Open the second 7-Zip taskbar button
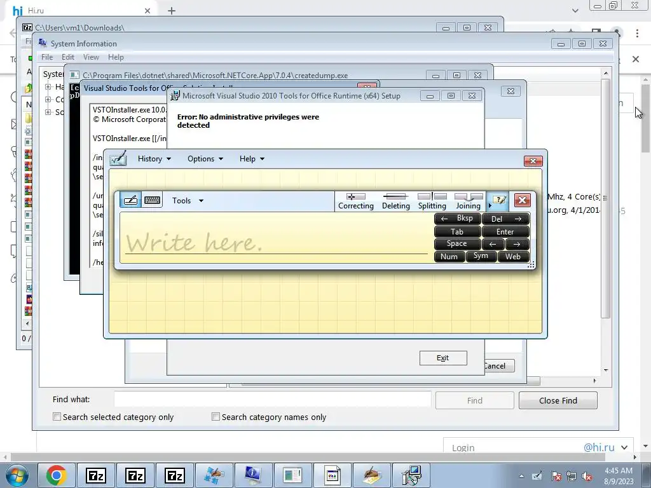 click(x=135, y=475)
